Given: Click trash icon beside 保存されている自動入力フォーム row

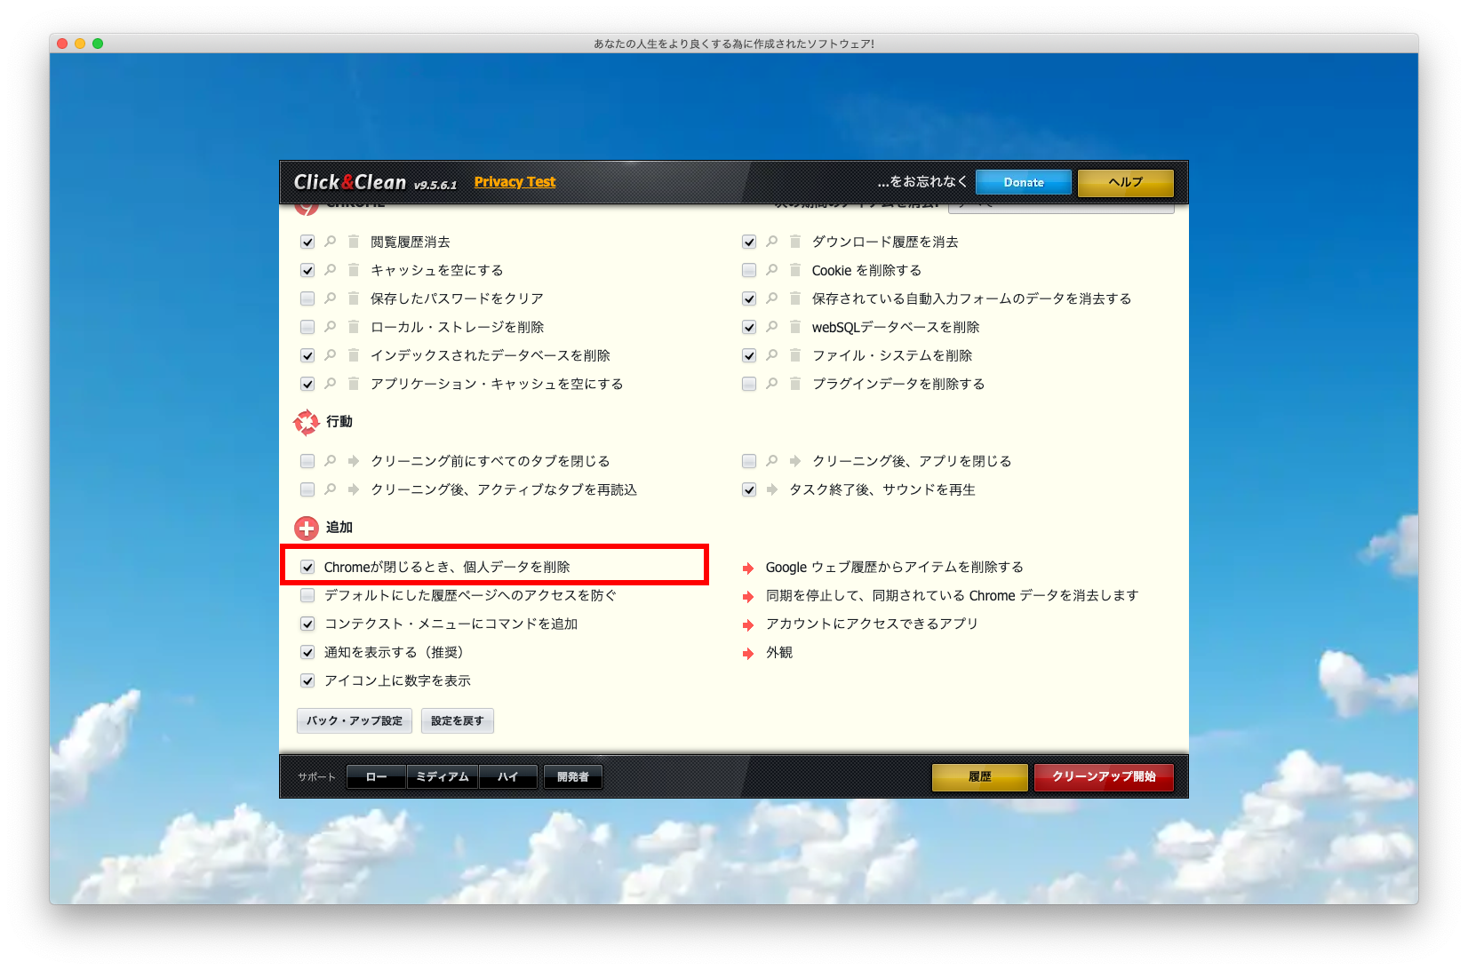Looking at the screenshot, I should tap(795, 298).
